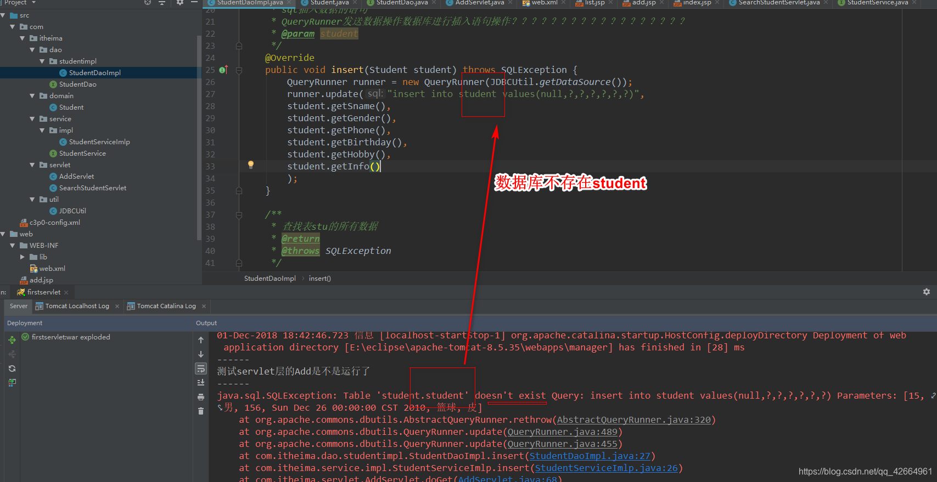The width and height of the screenshot is (937, 482).
Task: Select the Server tab in Run panel
Action: tap(18, 306)
